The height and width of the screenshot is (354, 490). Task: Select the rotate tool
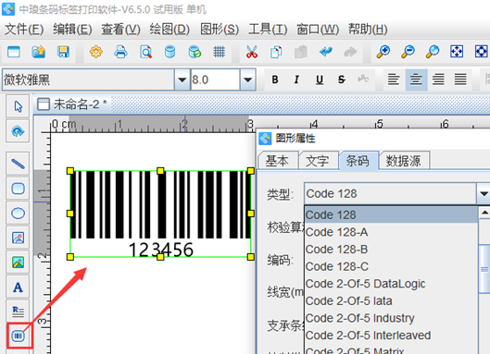pos(18,131)
